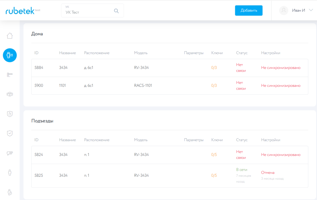Click the Отмена setting status for 5825
317x200 pixels.
pyautogui.click(x=267, y=172)
